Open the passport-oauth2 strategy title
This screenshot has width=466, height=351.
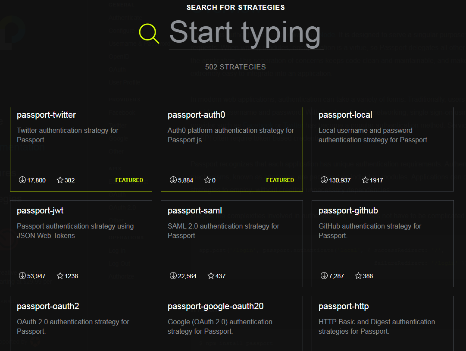click(x=48, y=306)
